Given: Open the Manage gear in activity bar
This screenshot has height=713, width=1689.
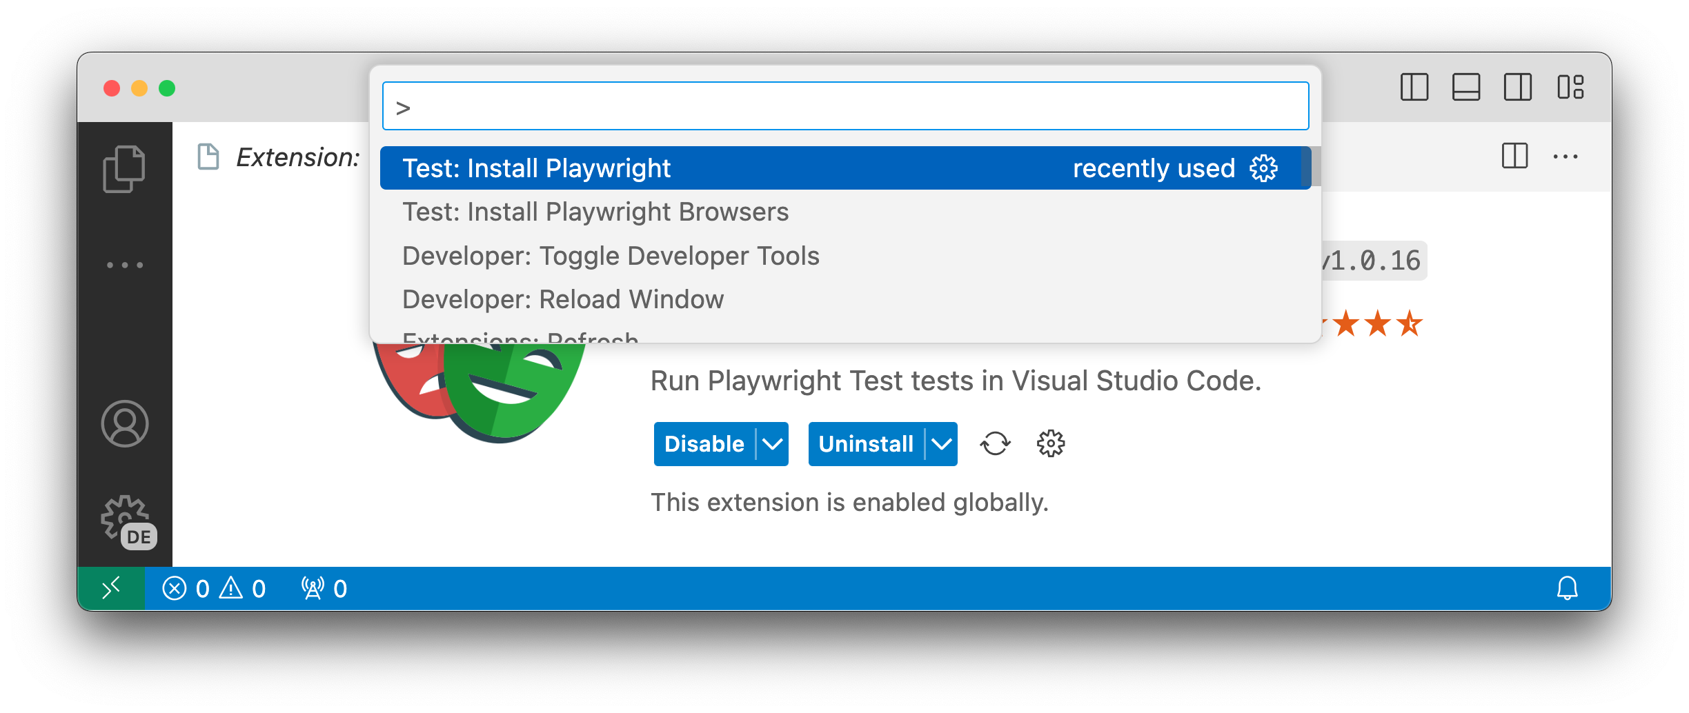Looking at the screenshot, I should (125, 519).
